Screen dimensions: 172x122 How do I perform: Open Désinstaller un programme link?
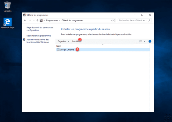pos(39,36)
